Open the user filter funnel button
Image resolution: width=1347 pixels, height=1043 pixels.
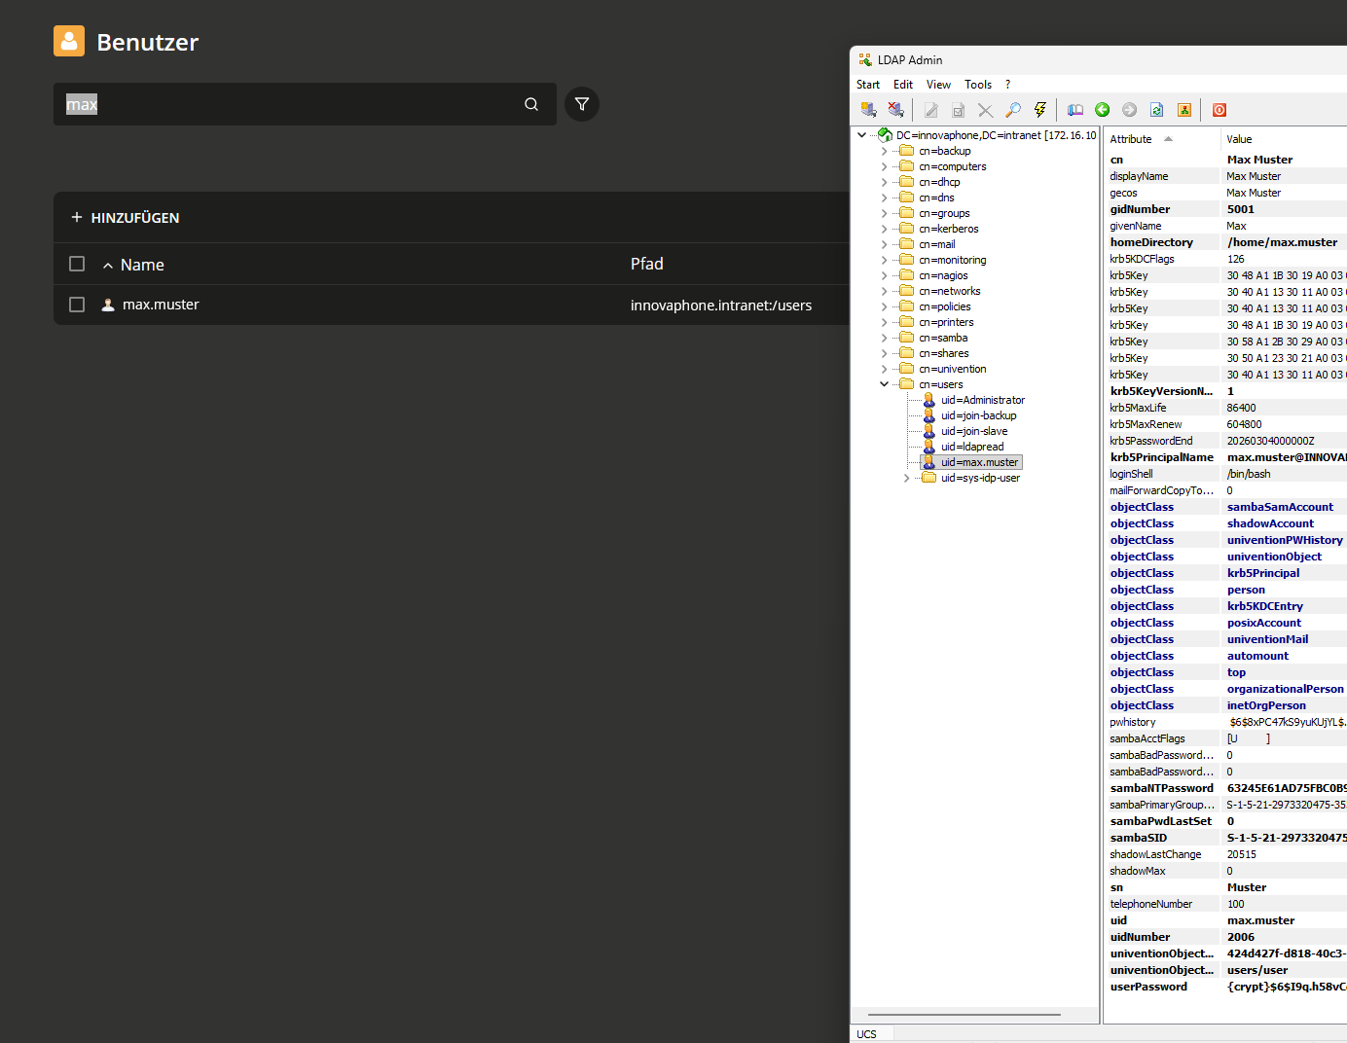[582, 104]
